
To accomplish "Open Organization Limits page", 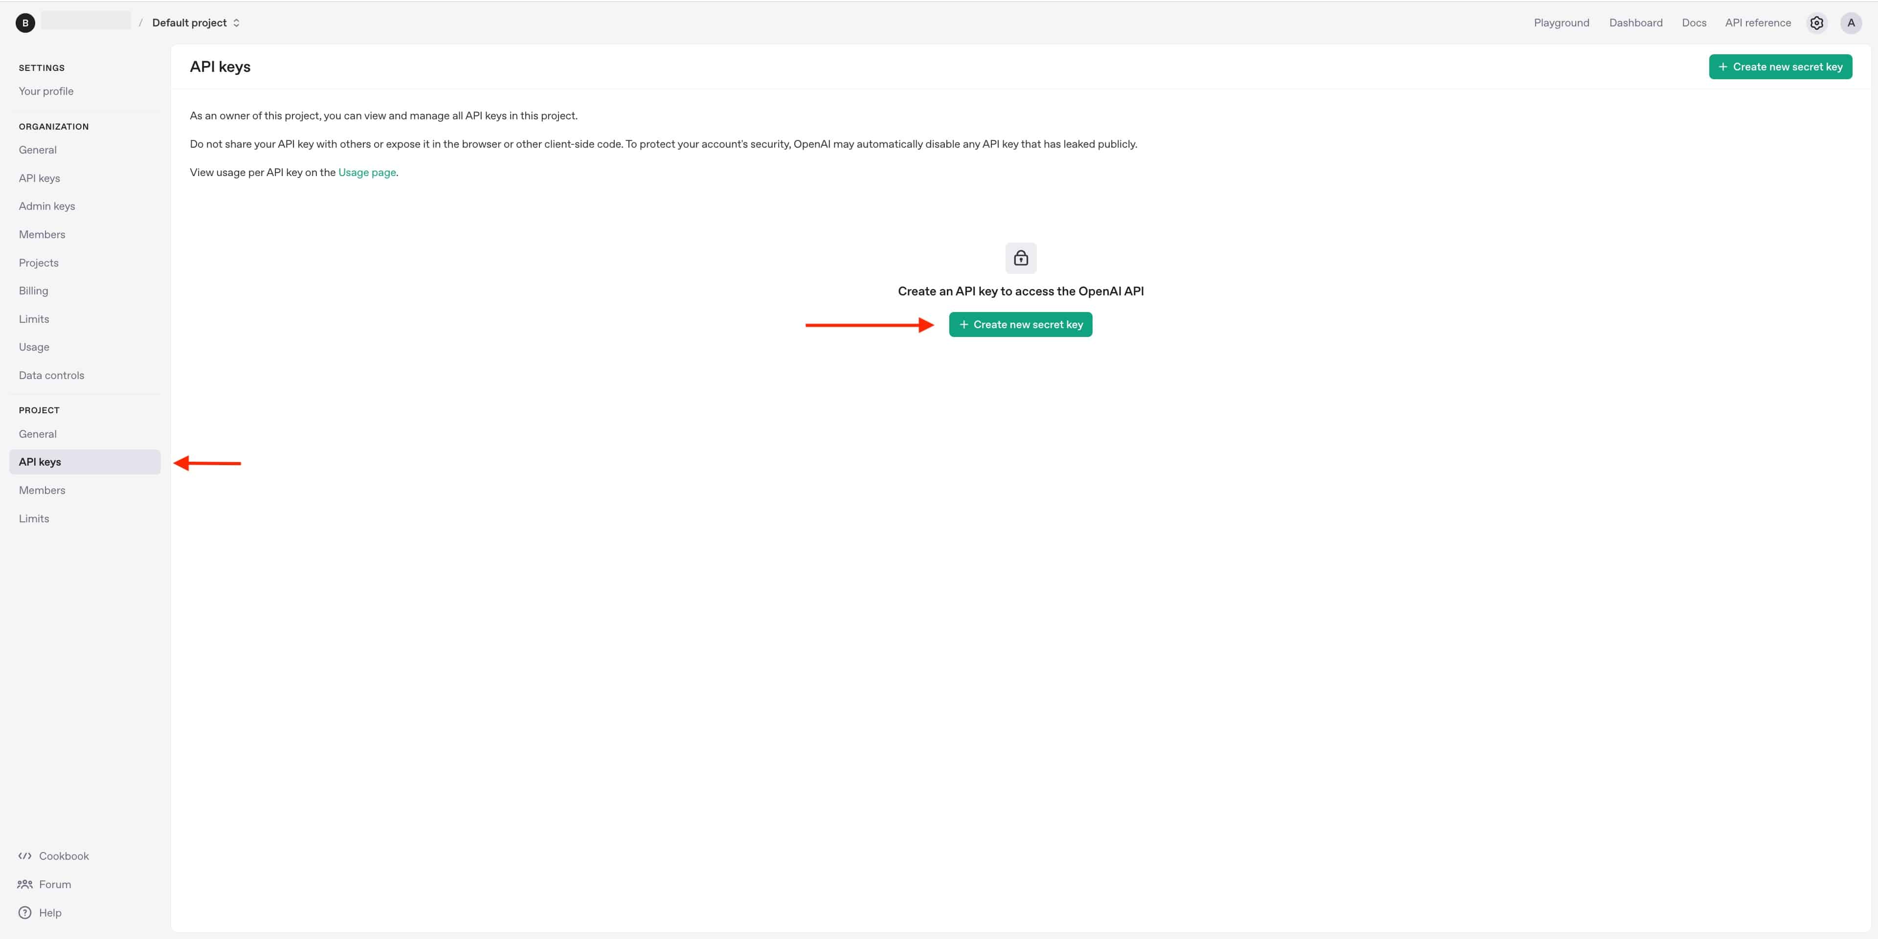I will [85, 319].
